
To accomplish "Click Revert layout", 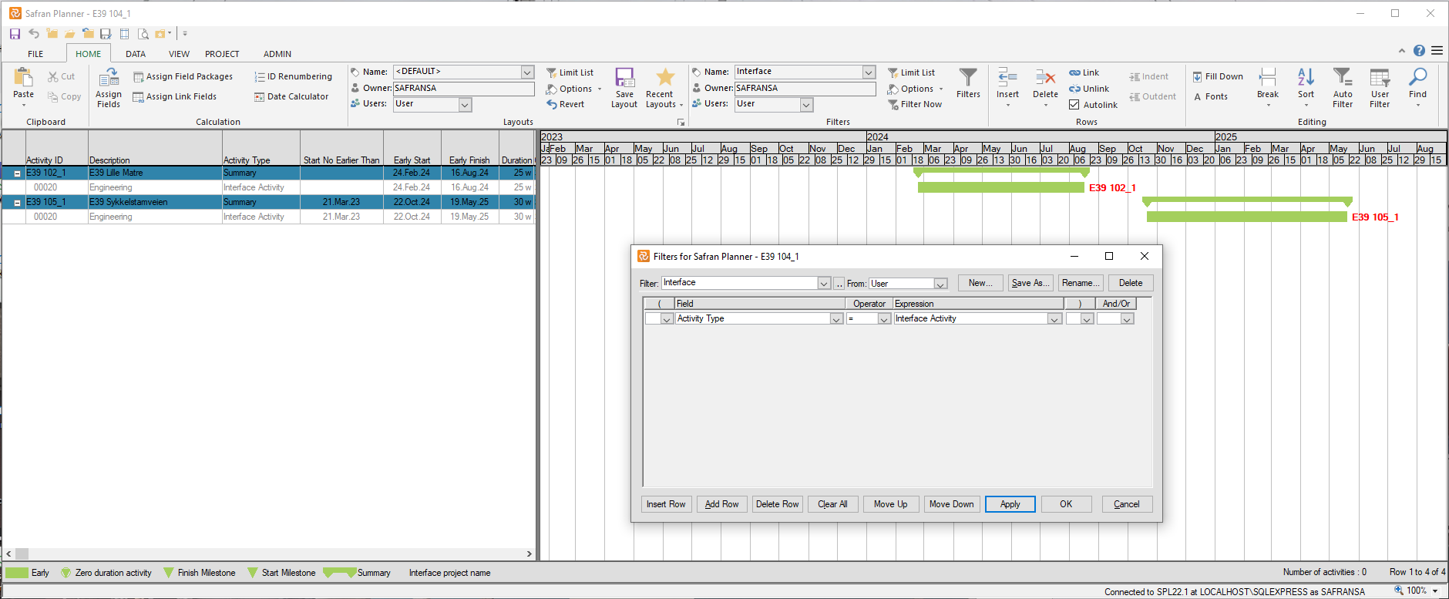I will pos(566,104).
